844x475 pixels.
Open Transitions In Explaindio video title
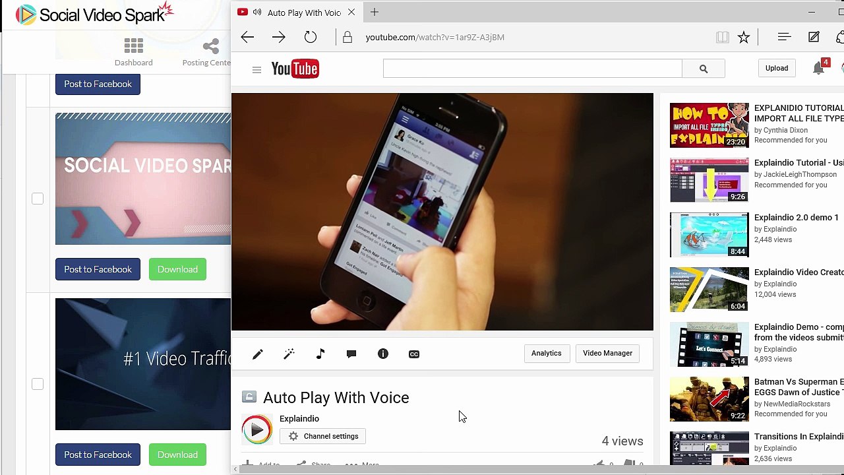[x=799, y=437]
